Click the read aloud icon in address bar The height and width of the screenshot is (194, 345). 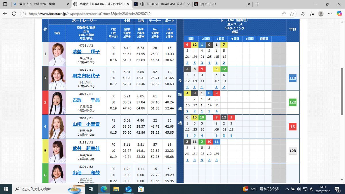284,14
